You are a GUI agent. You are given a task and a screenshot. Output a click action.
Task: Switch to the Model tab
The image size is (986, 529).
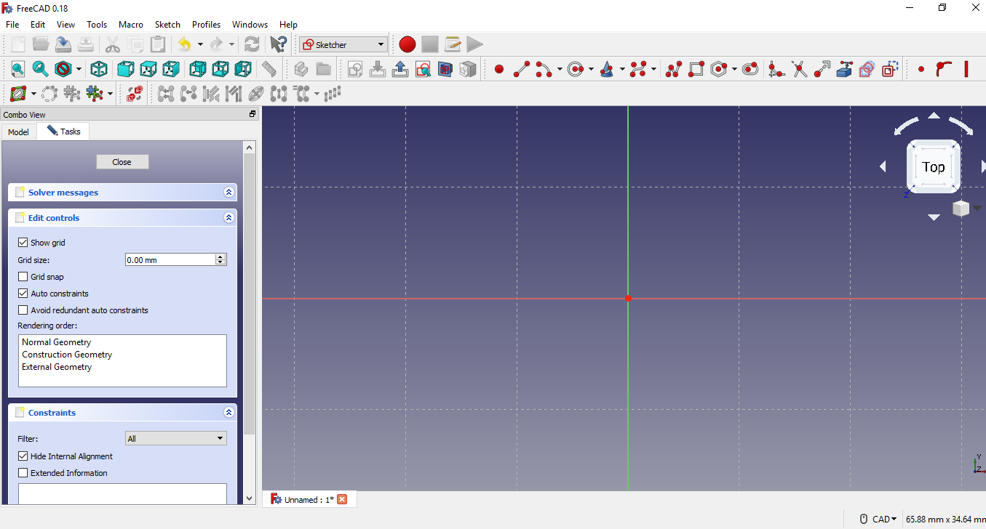click(19, 132)
